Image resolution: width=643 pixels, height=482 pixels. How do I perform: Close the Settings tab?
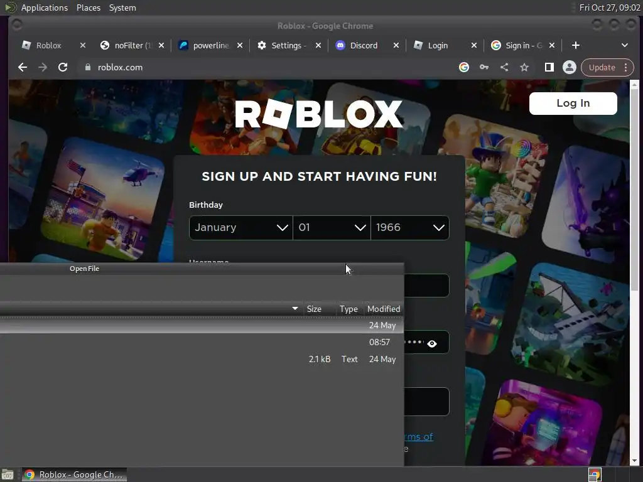tap(318, 45)
